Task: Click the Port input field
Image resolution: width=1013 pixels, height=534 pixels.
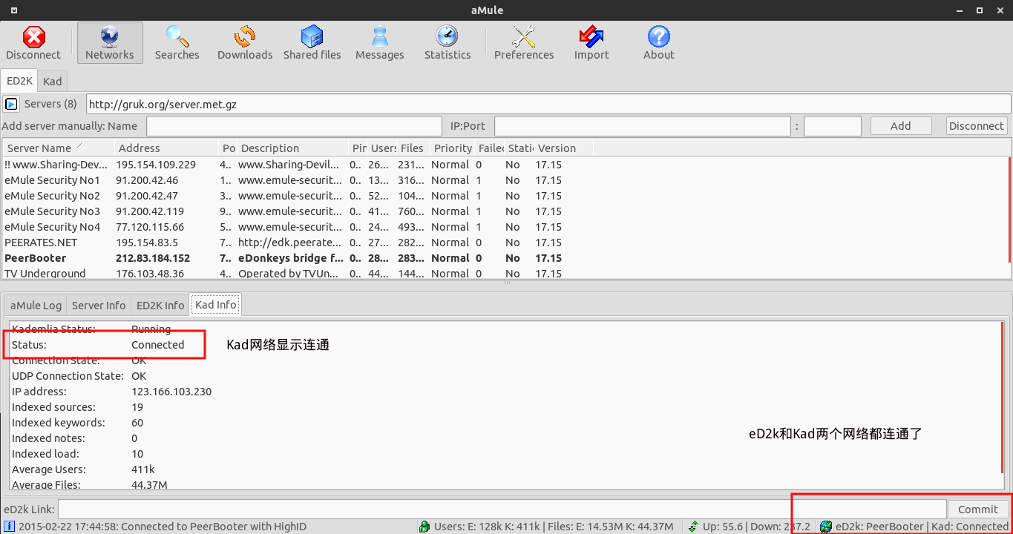Action: coord(833,126)
